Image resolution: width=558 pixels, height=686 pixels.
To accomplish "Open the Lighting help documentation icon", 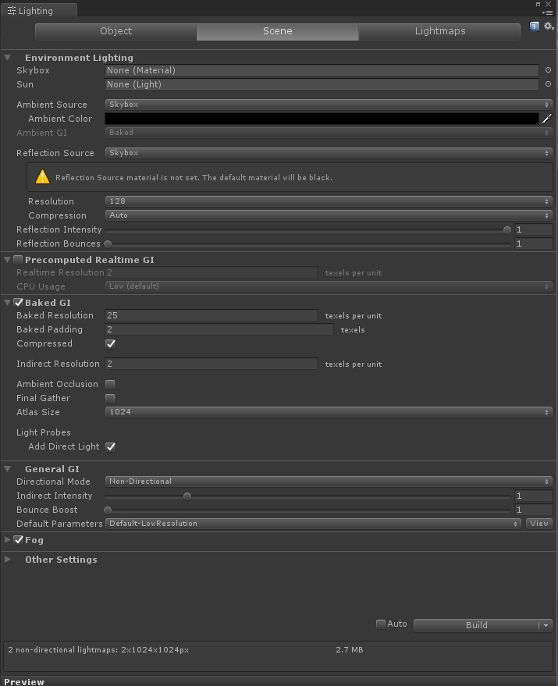I will click(534, 27).
